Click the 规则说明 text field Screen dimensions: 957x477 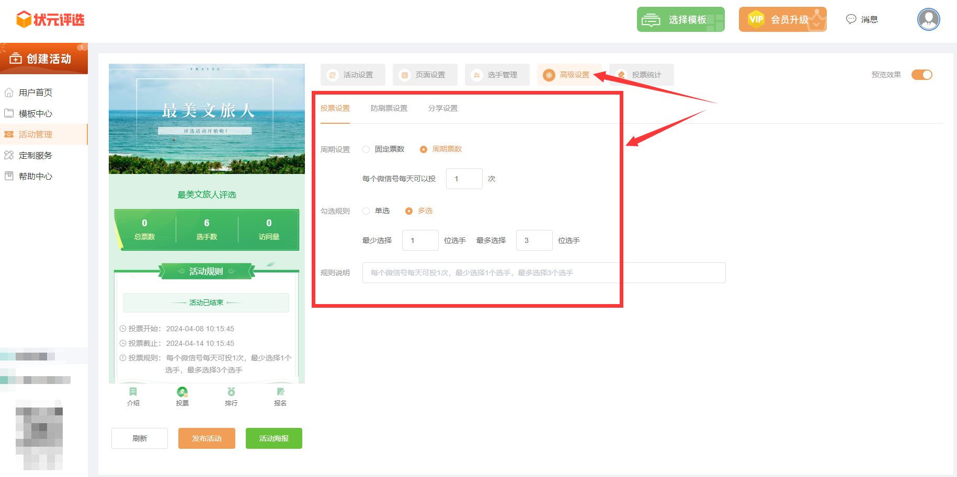click(543, 273)
